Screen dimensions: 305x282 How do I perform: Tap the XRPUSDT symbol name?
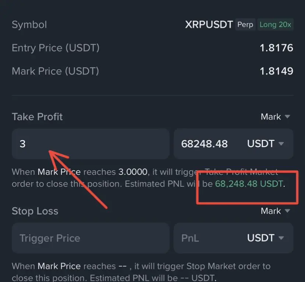point(209,25)
